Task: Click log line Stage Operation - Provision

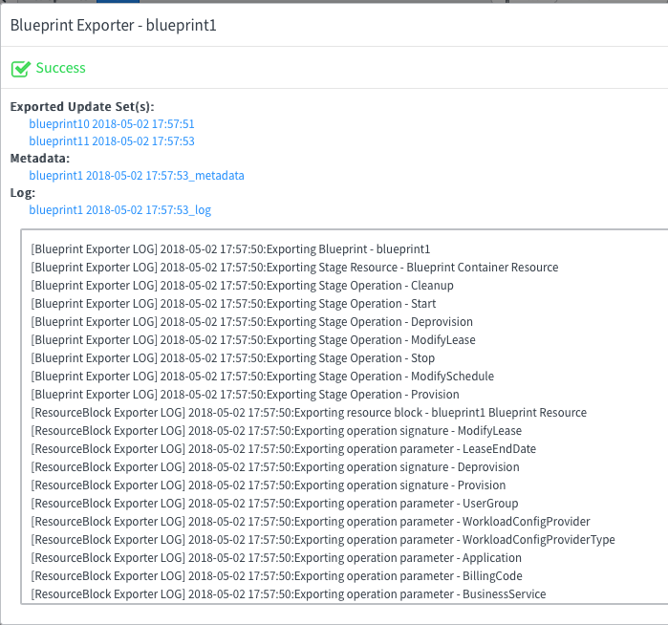Action: (245, 395)
